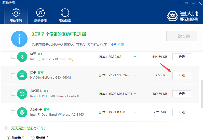
Task: Open the title bar dropdown menu icon
Action: tap(187, 3)
